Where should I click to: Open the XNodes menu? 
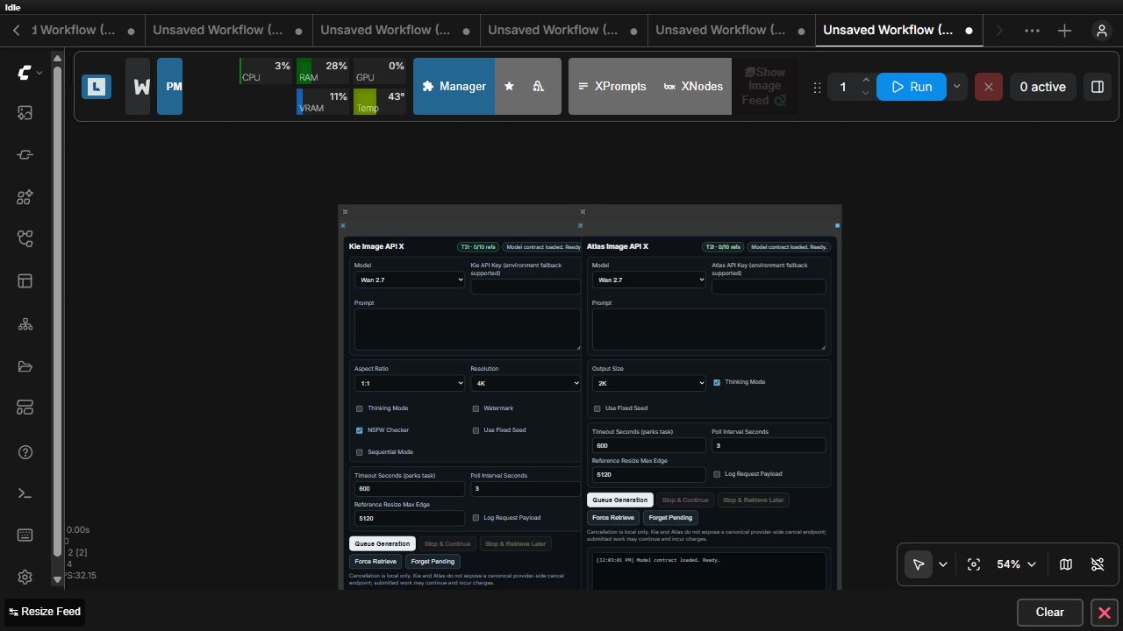click(693, 86)
